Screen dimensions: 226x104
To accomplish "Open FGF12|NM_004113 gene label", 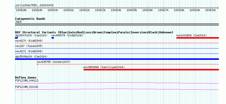I will click(x=27, y=81).
